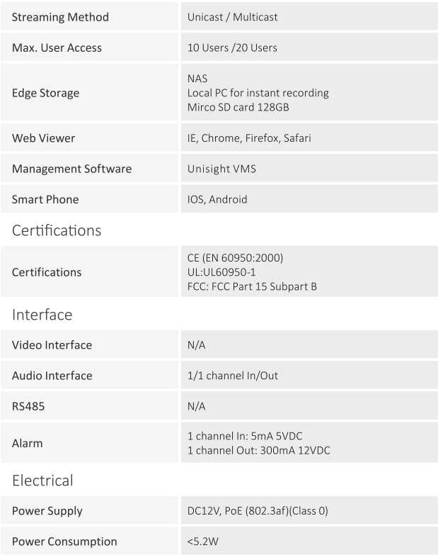
Task: Click the Certifications section heading
Action: click(x=57, y=230)
